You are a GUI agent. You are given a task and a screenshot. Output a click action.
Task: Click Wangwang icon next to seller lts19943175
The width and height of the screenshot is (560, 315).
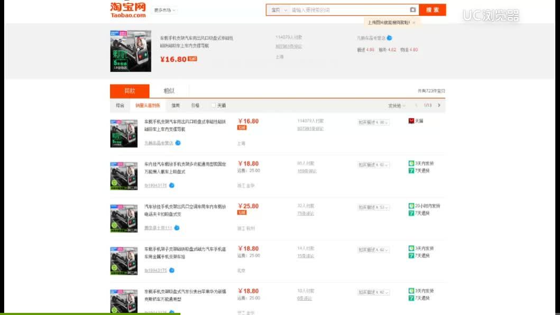click(x=172, y=186)
